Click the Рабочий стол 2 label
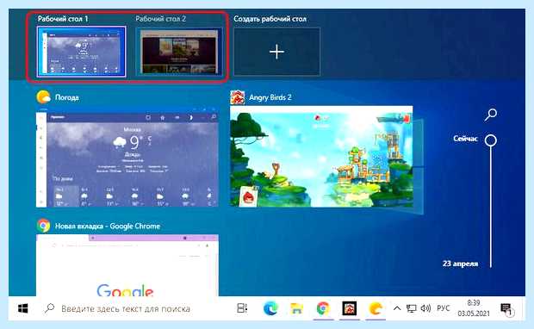Image resolution: width=534 pixels, height=329 pixels. (x=161, y=19)
